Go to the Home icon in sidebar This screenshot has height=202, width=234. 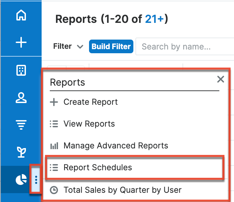pos(21,16)
